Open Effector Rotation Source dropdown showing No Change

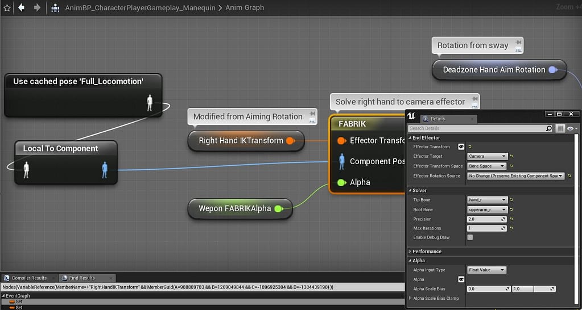pos(515,176)
